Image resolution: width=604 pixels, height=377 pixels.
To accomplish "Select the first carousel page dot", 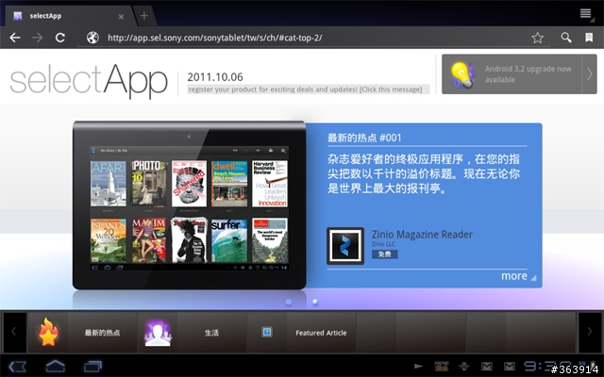I will (x=289, y=303).
